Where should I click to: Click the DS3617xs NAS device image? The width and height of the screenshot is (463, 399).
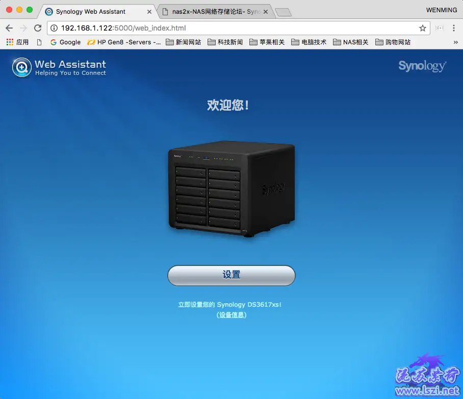231,189
